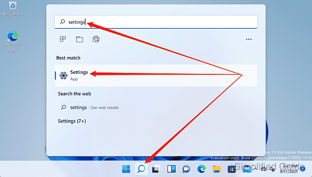Filter search results by Web globe icon
The width and height of the screenshot is (312, 177).
pyautogui.click(x=96, y=39)
